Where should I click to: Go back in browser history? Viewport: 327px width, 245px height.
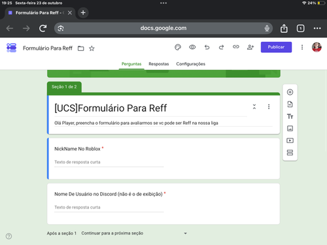click(10, 28)
